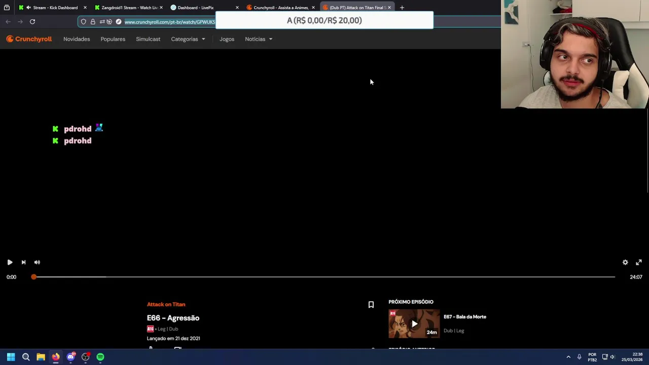Open the E67 – Bala da Morte title
Image resolution: width=649 pixels, height=365 pixels.
coord(464,317)
